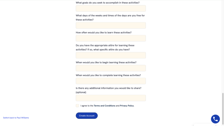Click the 'How often would you like' label
This screenshot has height=126, width=224.
coord(104,33)
